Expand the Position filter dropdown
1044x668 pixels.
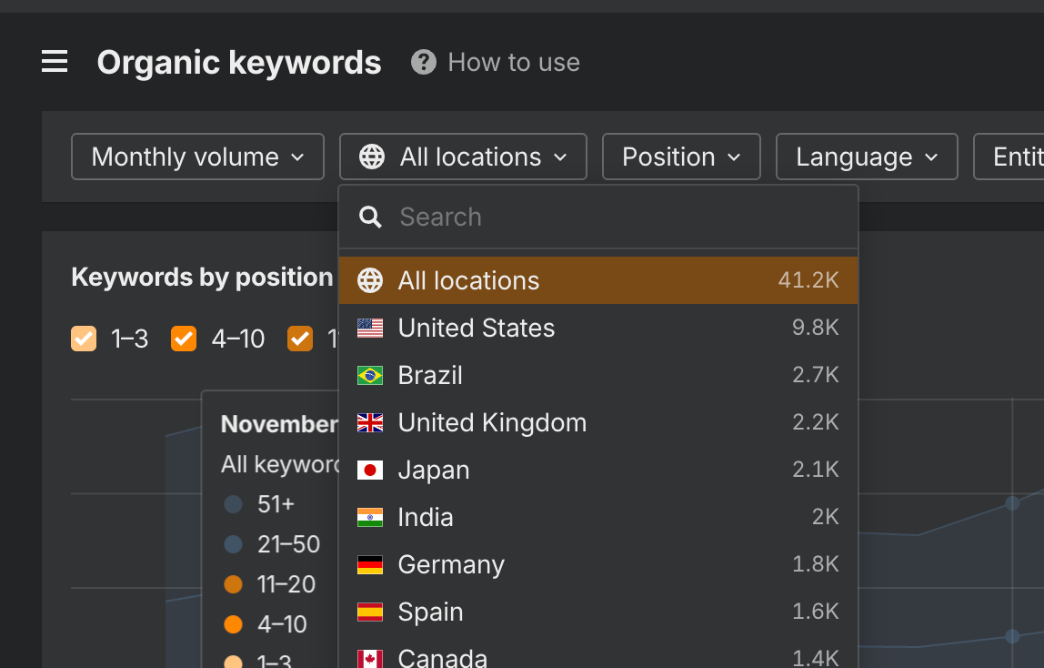click(x=681, y=157)
